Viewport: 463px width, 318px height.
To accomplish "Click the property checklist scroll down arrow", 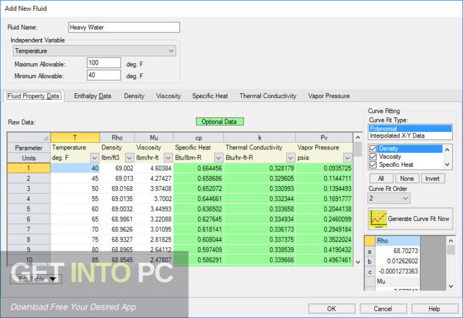I will tap(447, 164).
